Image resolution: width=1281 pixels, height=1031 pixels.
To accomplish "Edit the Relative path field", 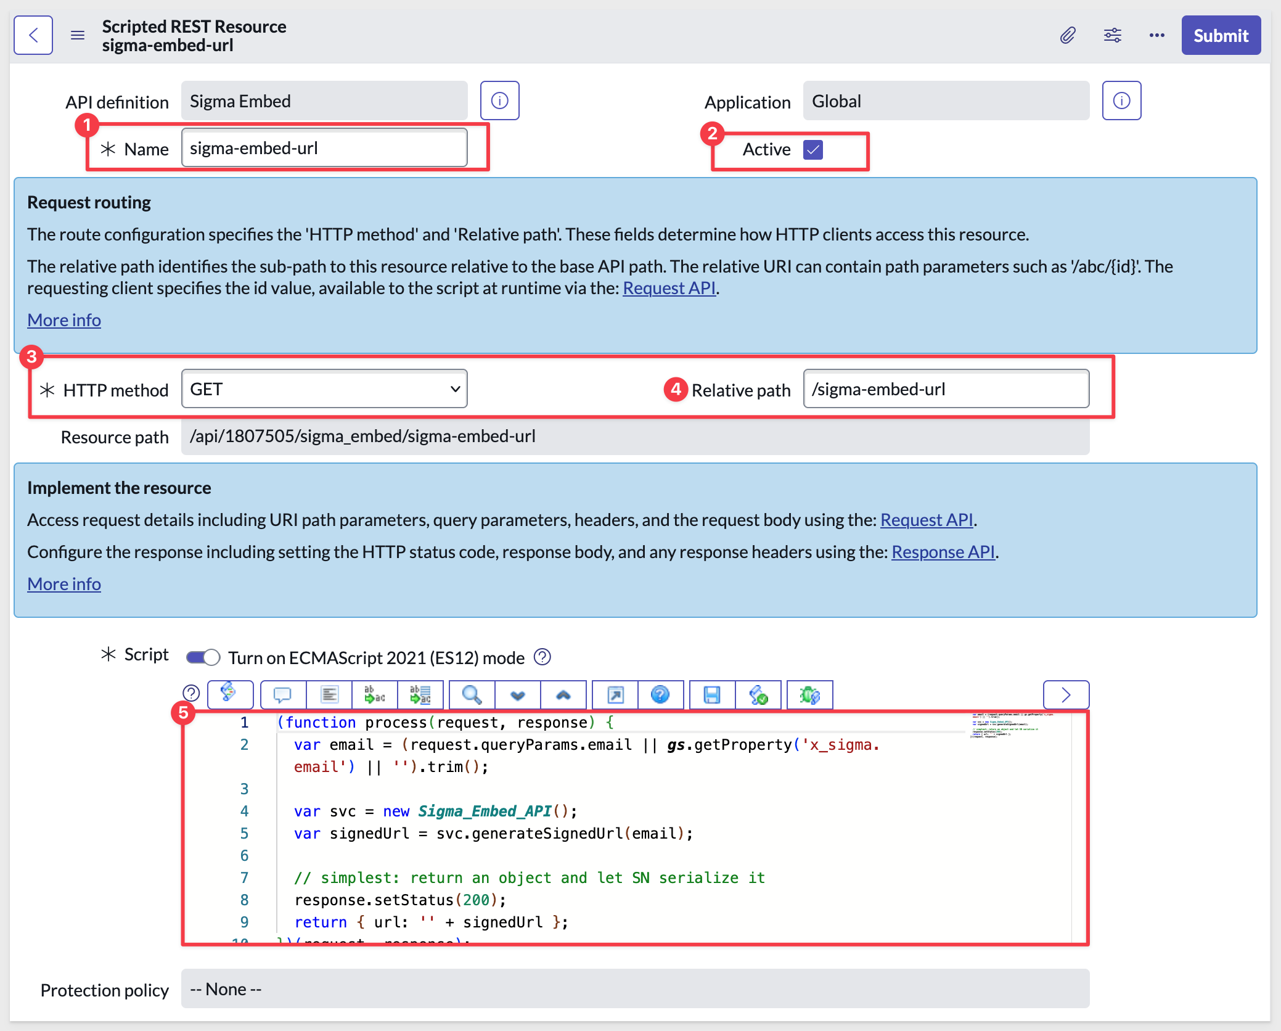I will (x=946, y=389).
